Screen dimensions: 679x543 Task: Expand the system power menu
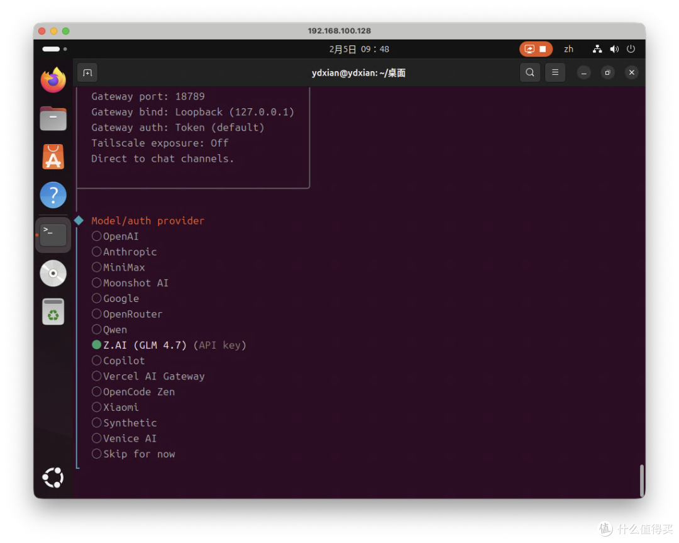pos(631,49)
